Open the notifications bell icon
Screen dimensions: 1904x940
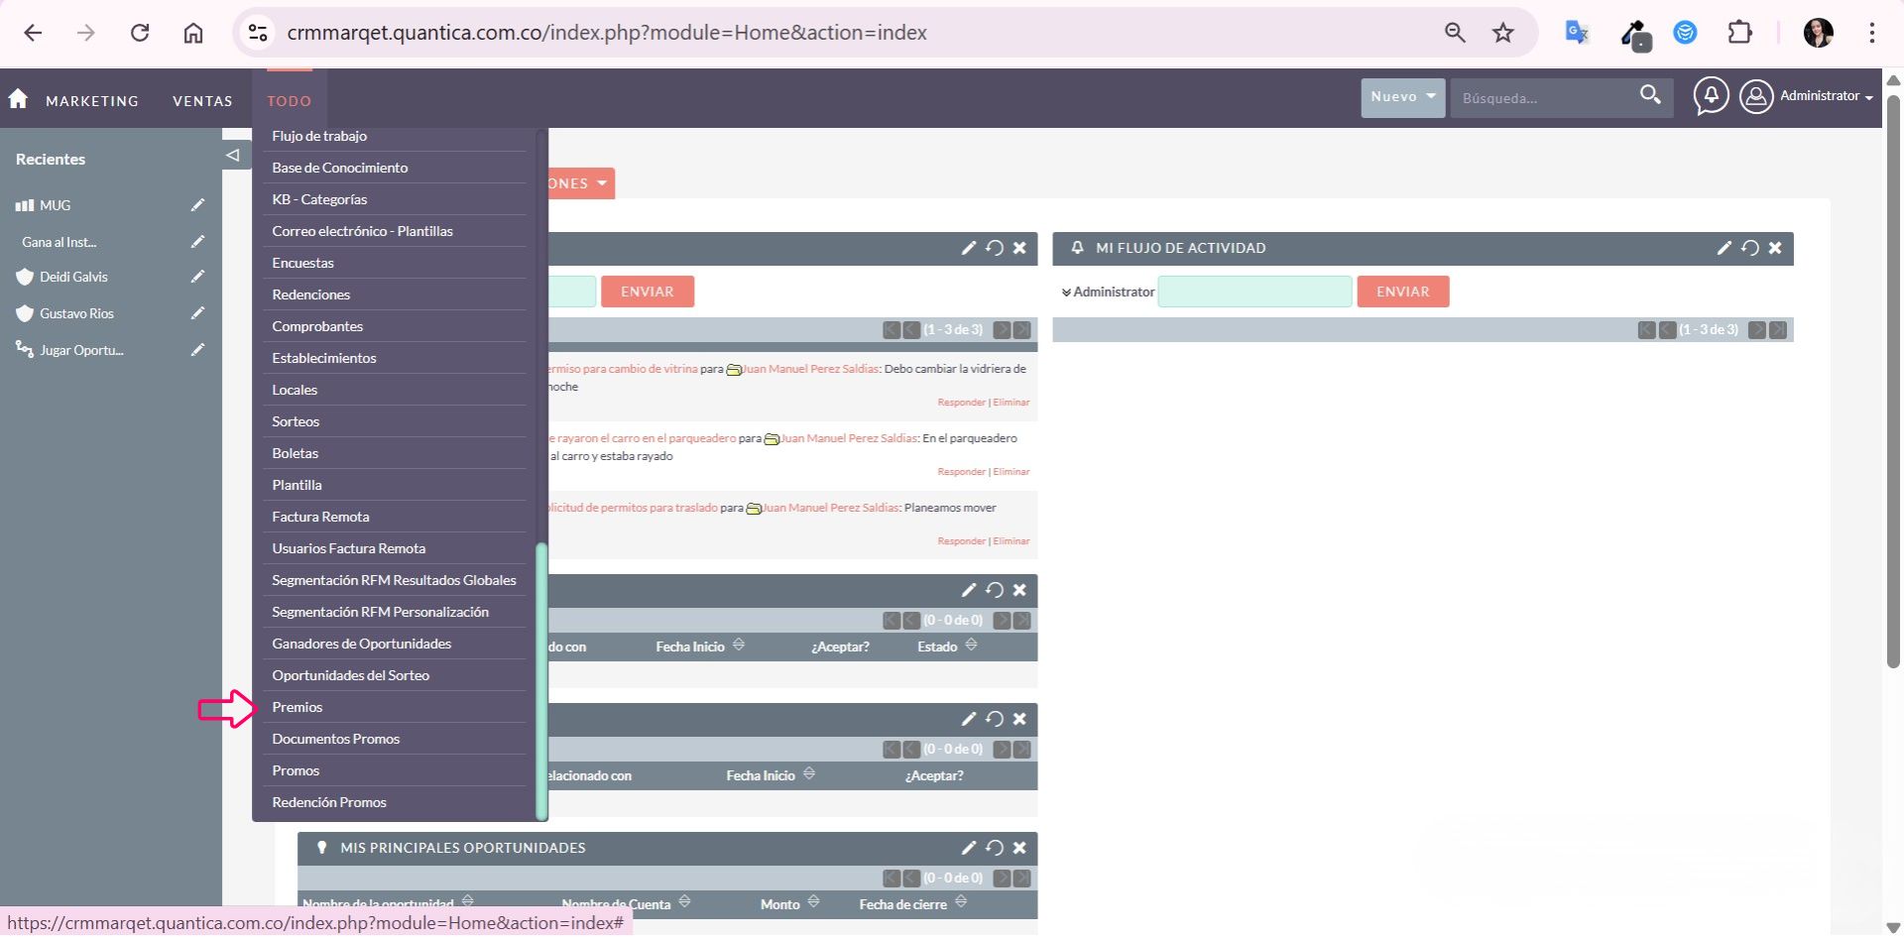coord(1711,96)
